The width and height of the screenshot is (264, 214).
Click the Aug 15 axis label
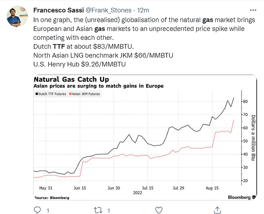[212, 188]
